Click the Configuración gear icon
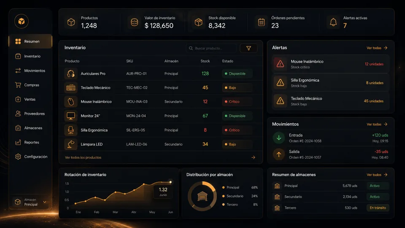This screenshot has height=228, width=405. point(18,157)
